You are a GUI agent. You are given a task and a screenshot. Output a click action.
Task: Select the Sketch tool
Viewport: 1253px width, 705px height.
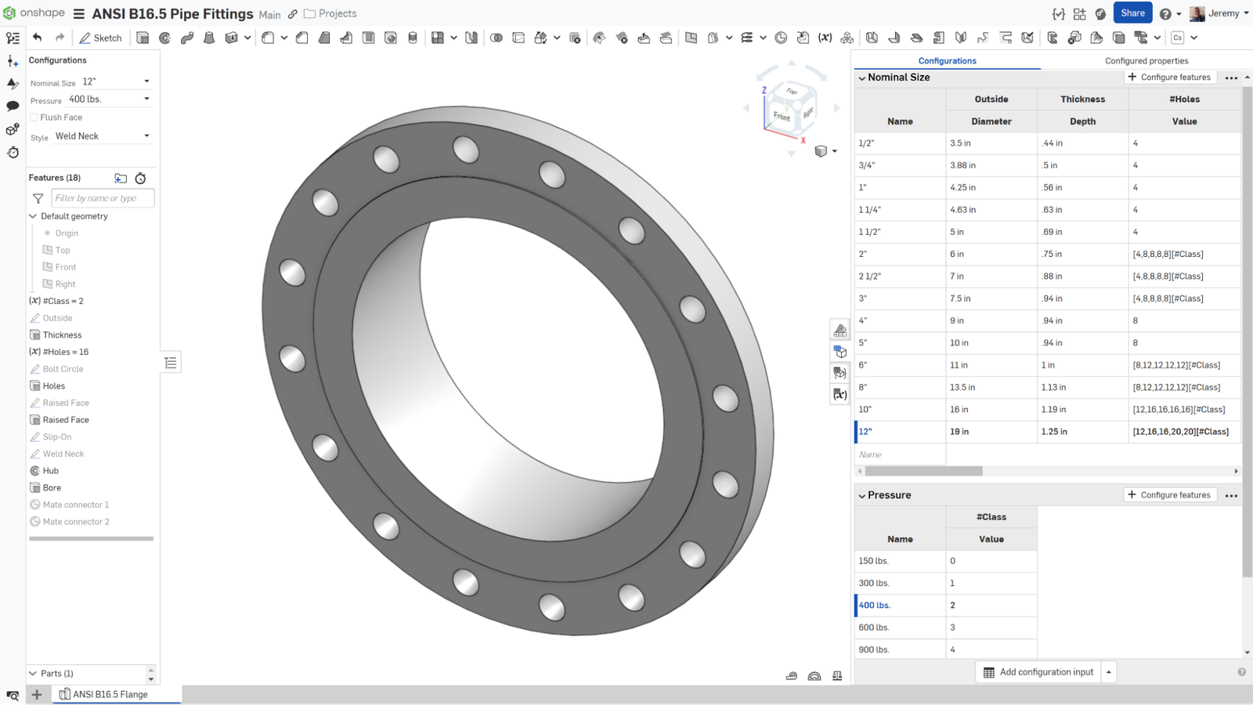coord(100,38)
